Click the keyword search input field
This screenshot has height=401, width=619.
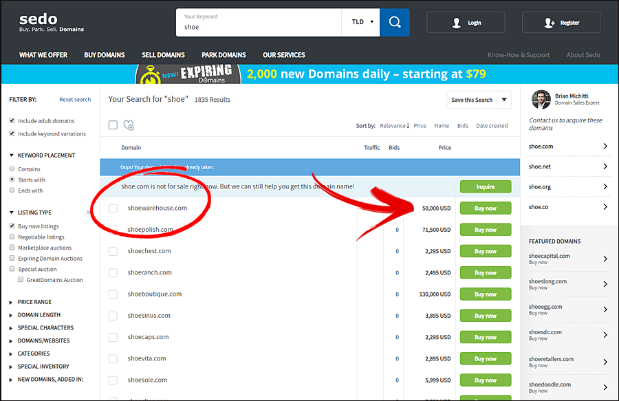point(259,23)
